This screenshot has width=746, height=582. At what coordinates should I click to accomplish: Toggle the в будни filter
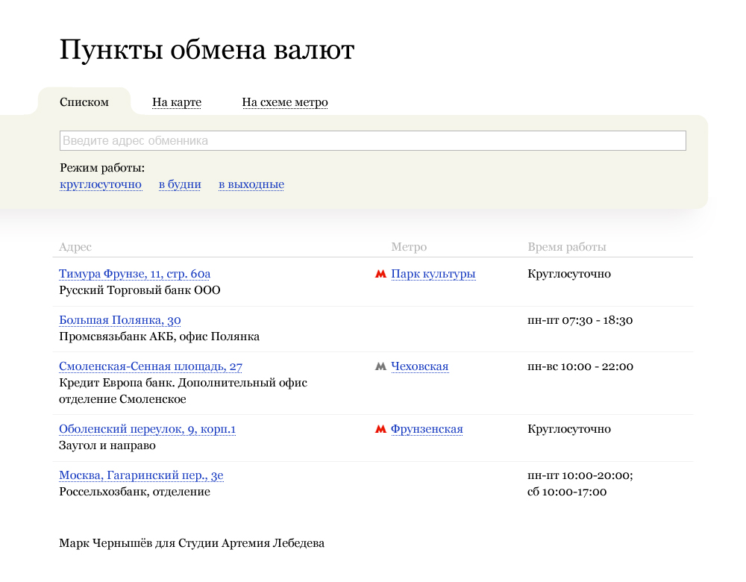click(180, 184)
